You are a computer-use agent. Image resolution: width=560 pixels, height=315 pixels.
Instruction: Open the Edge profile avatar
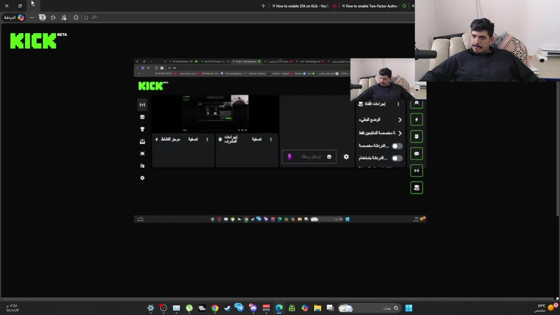point(42,17)
